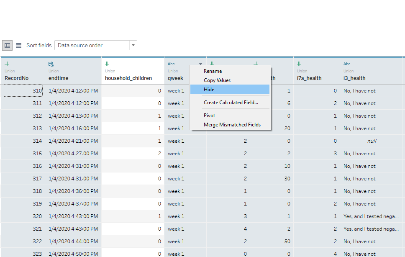The image size is (405, 257).
Task: Open Create Calculated Field option
Action: click(x=231, y=103)
